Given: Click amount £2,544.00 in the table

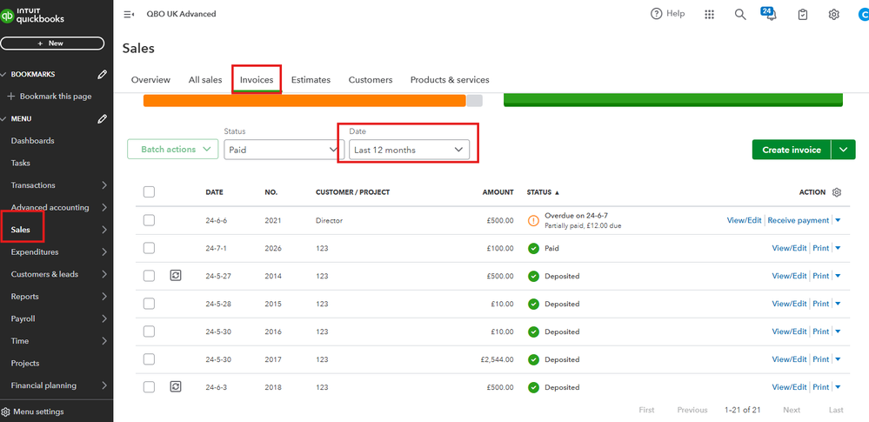Looking at the screenshot, I should pyautogui.click(x=497, y=359).
